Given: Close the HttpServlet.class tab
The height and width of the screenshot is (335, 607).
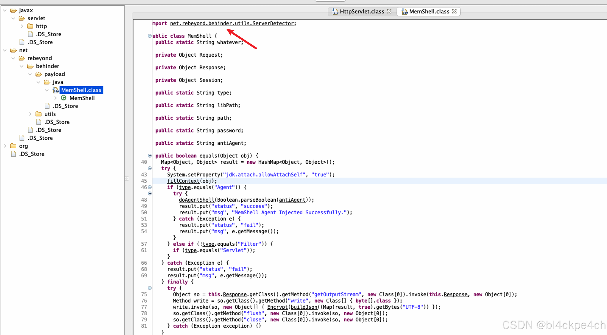Looking at the screenshot, I should click(389, 11).
